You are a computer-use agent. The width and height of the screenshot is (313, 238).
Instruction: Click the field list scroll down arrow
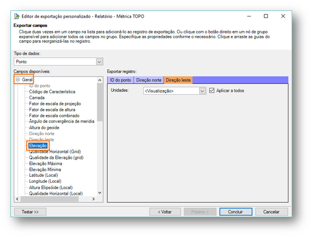[x=99, y=193]
